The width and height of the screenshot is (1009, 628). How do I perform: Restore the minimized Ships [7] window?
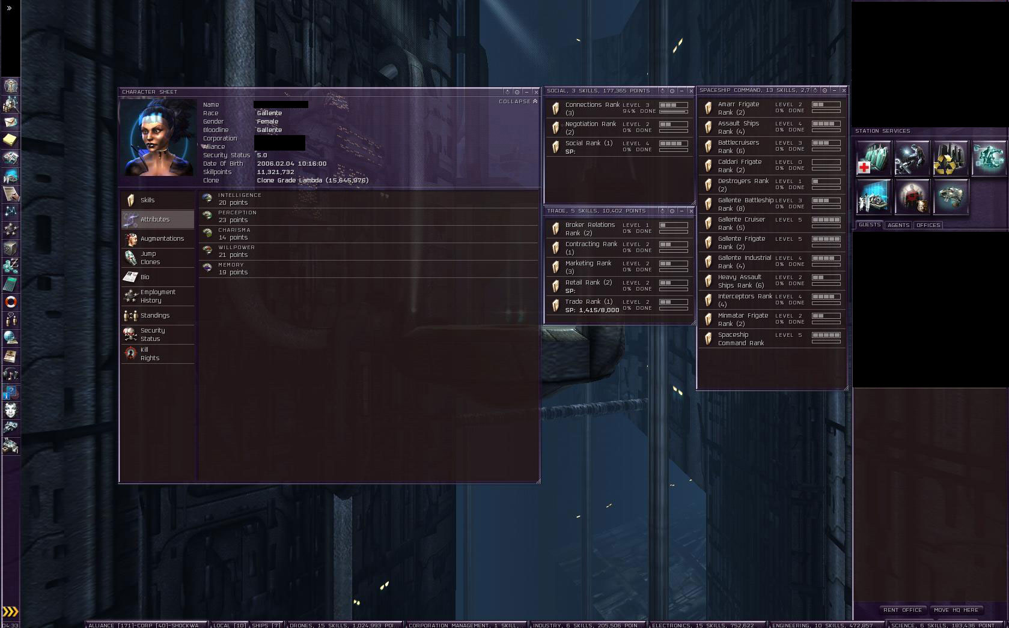(x=266, y=624)
